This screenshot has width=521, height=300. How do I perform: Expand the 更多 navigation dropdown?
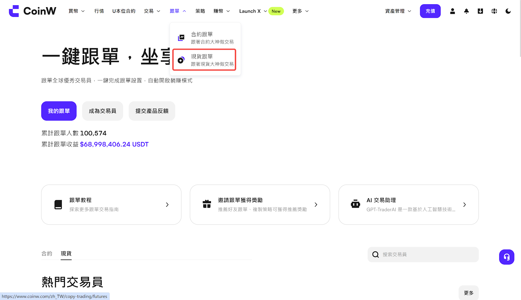[300, 11]
